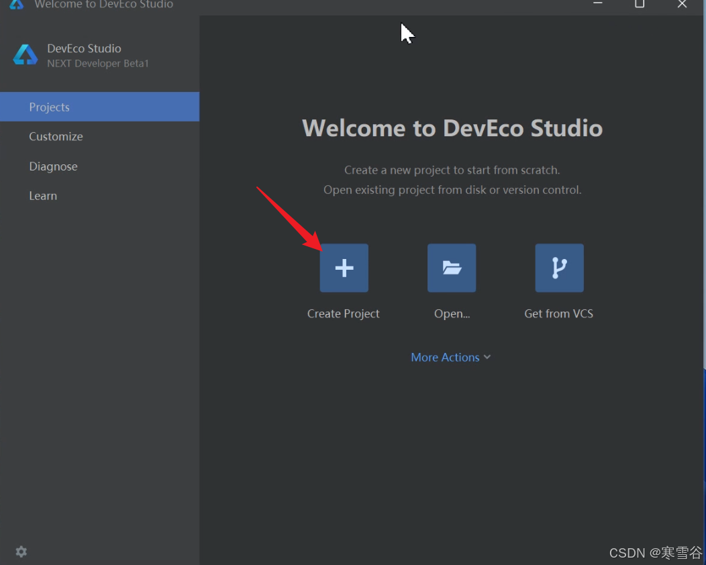Click the title bar DevEco app icon
706x565 pixels.
[17, 5]
